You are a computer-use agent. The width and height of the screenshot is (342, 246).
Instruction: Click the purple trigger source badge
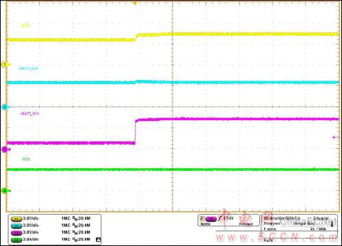point(211,219)
